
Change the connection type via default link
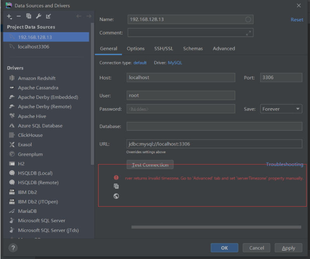click(x=140, y=63)
